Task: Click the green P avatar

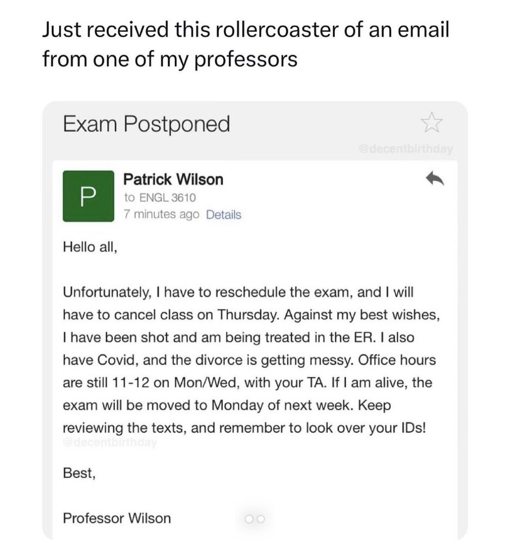Action: pos(88,196)
